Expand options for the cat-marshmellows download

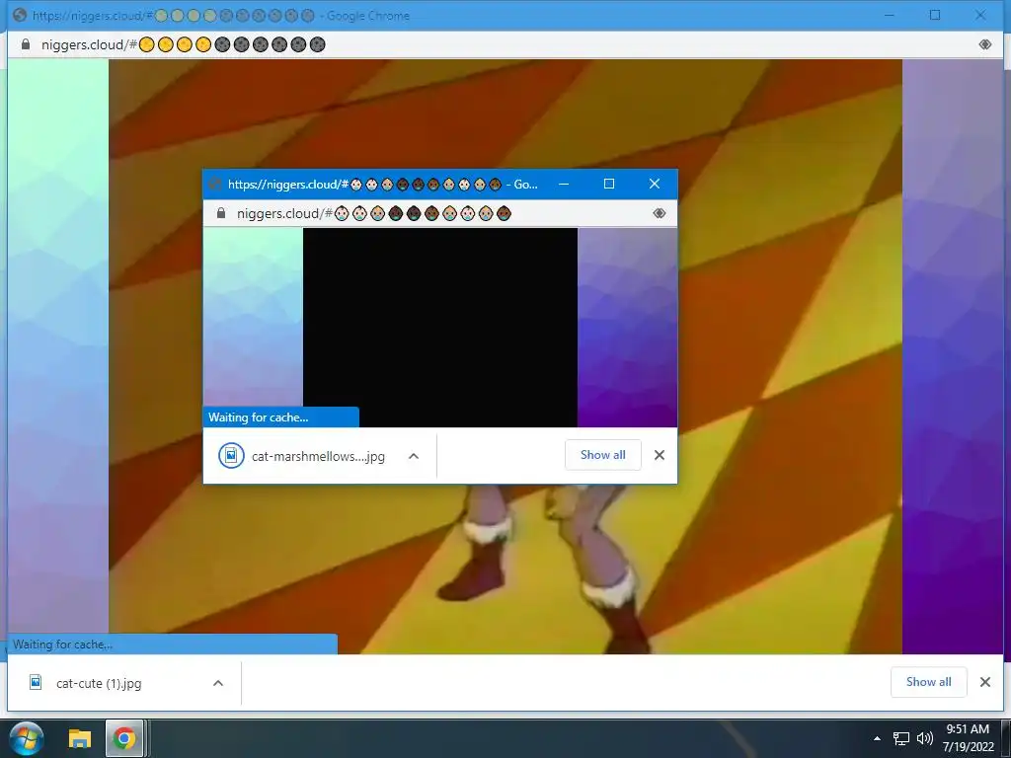point(414,456)
